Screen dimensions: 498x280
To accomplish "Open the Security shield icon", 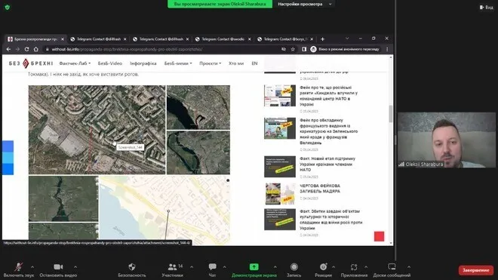I will pyautogui.click(x=132, y=267).
